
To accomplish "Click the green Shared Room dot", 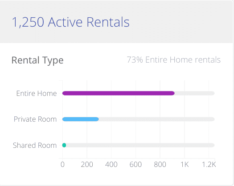I will 64,145.
